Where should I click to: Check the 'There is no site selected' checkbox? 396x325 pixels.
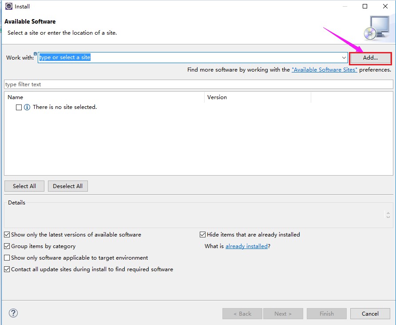click(19, 107)
